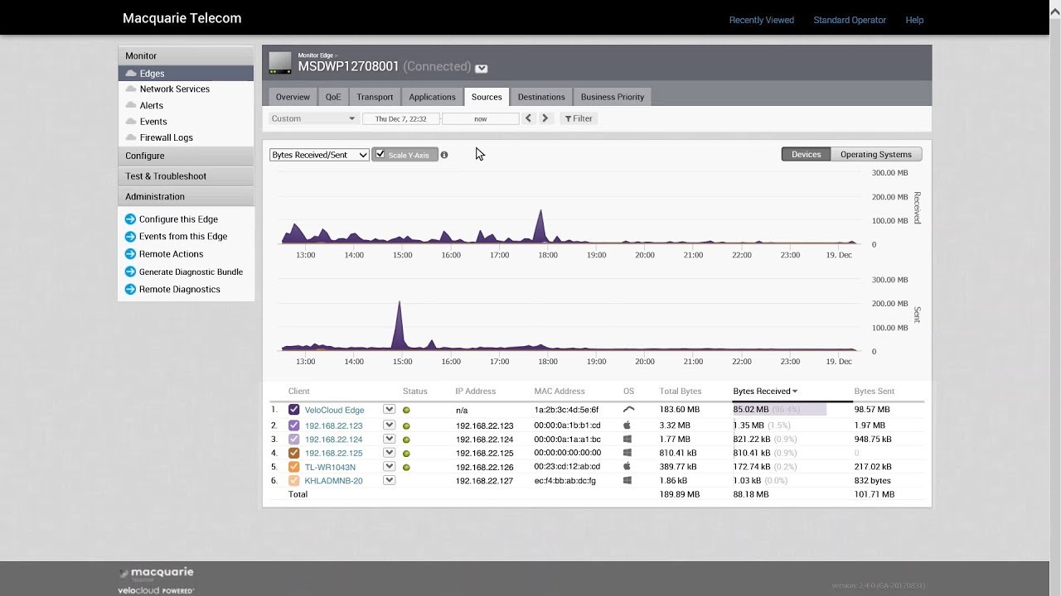The height and width of the screenshot is (596, 1061).
Task: Switch to the Business Priority tab
Action: tap(613, 97)
